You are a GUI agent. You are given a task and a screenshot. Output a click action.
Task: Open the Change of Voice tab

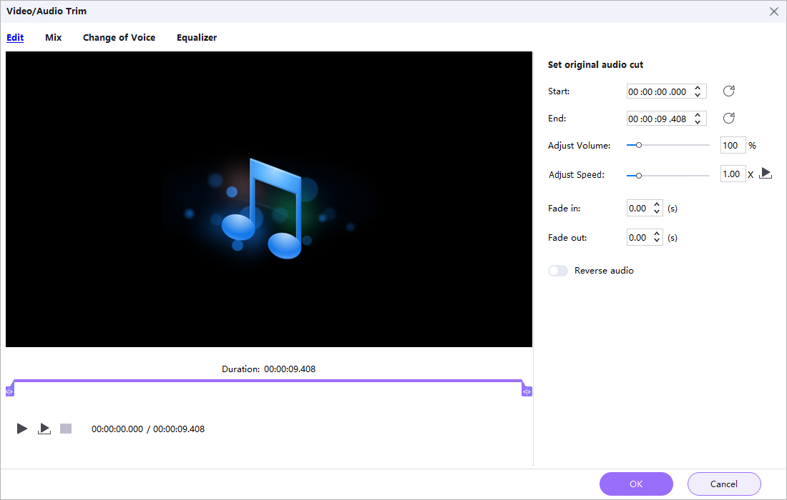tap(119, 38)
